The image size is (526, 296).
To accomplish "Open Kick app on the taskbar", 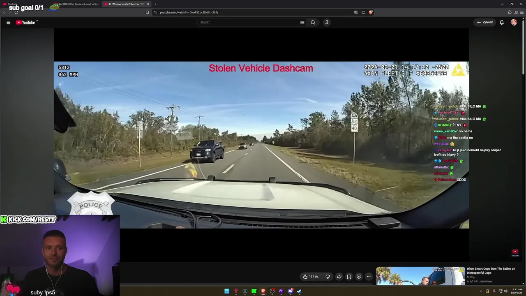I will 254,291.
